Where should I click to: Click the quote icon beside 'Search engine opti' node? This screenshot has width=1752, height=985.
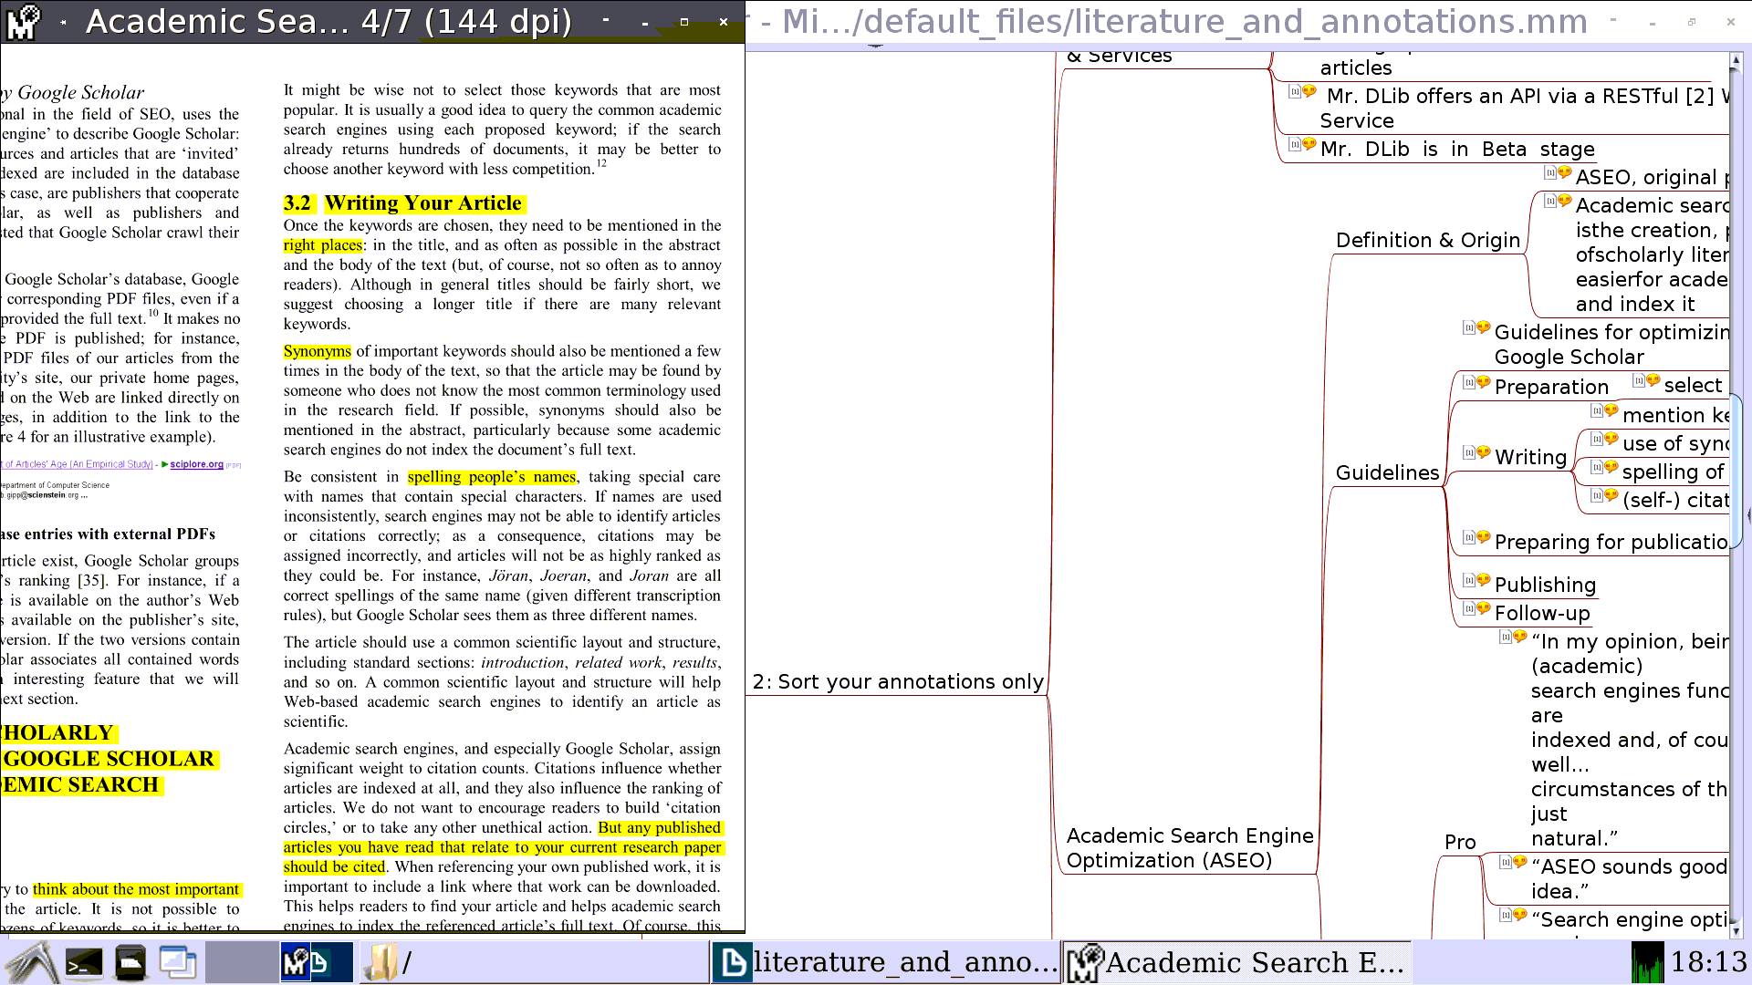tap(1520, 915)
